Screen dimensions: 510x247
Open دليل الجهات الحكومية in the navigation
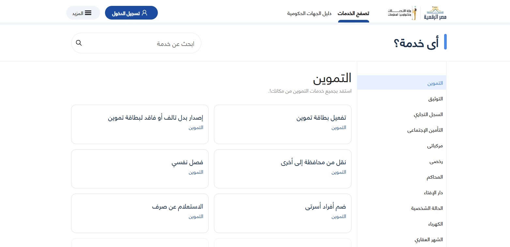[309, 13]
